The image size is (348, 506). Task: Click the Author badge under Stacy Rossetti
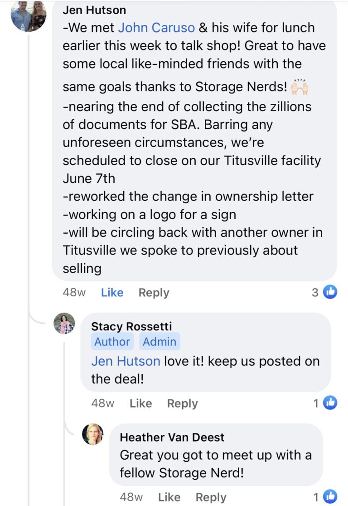112,342
